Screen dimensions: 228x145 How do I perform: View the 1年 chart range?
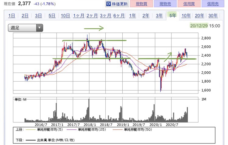tap(132, 16)
